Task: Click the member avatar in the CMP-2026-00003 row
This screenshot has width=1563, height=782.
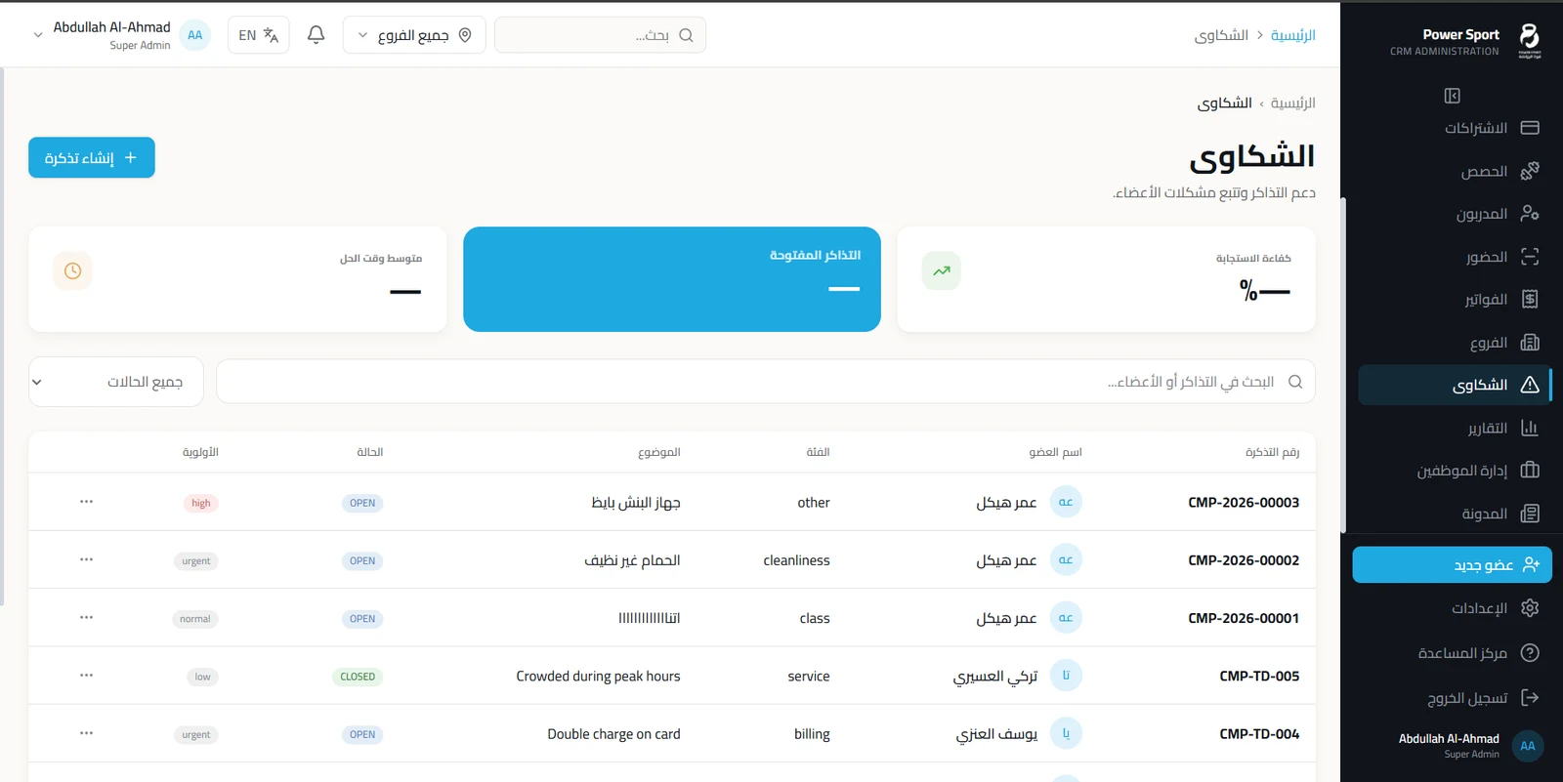Action: pyautogui.click(x=1066, y=502)
